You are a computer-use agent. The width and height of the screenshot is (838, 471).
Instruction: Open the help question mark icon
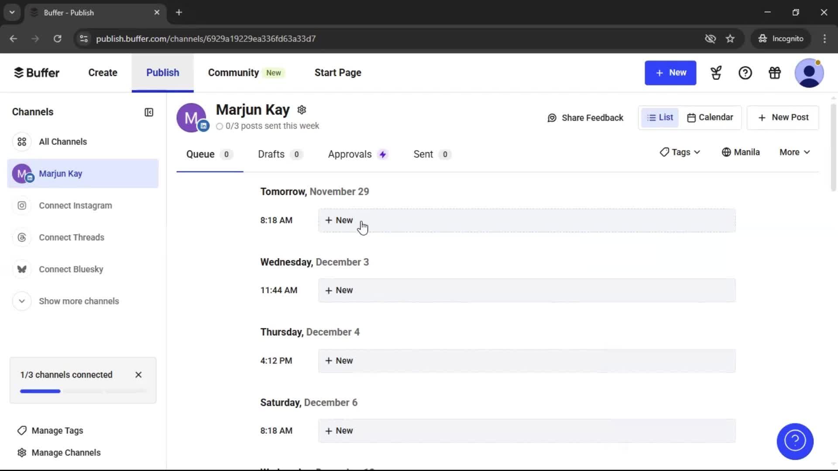745,73
